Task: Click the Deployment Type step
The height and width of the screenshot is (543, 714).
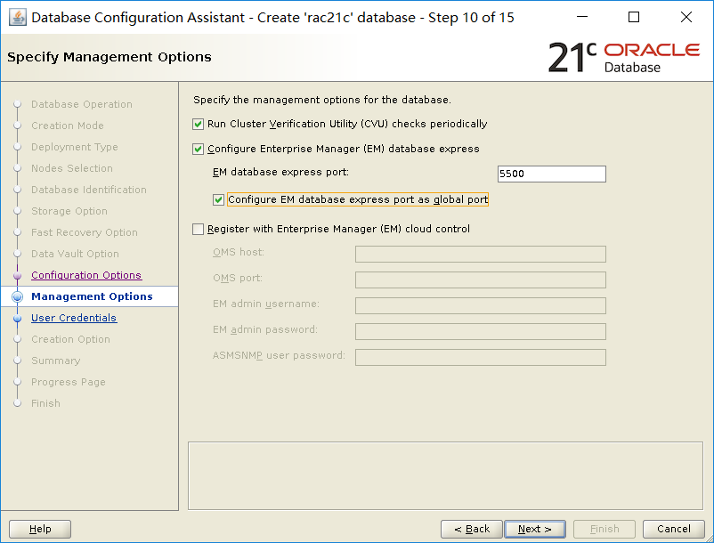Action: pyautogui.click(x=74, y=147)
